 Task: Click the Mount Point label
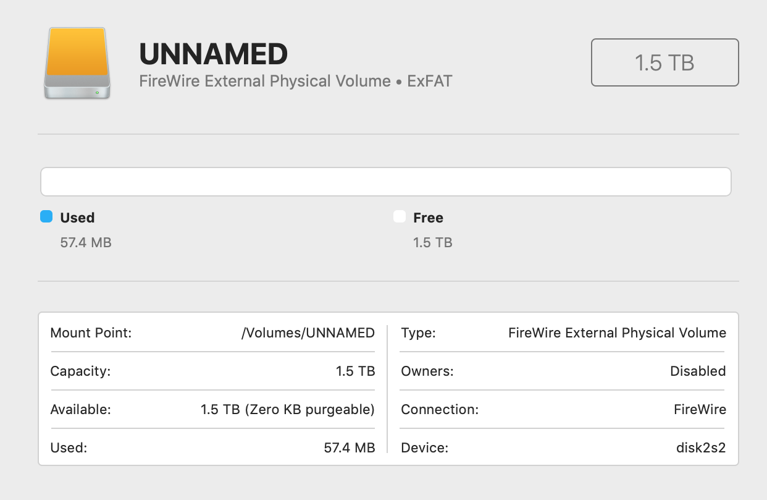click(x=91, y=333)
